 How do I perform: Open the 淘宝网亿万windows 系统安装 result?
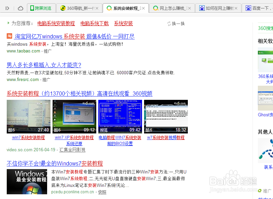click(74, 37)
